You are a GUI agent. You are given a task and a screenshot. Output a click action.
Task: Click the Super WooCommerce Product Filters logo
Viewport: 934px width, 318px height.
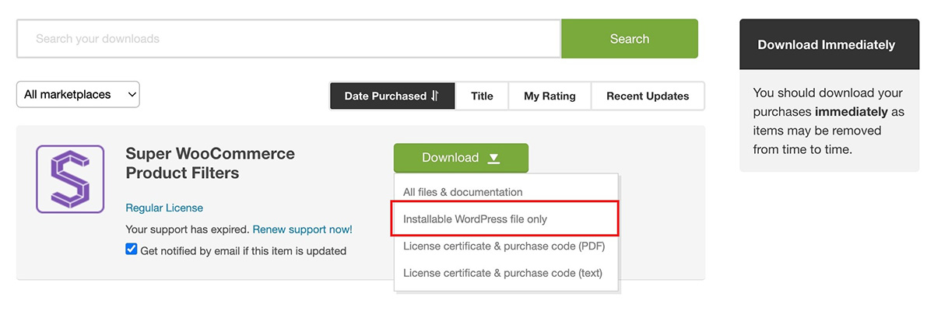pos(70,179)
